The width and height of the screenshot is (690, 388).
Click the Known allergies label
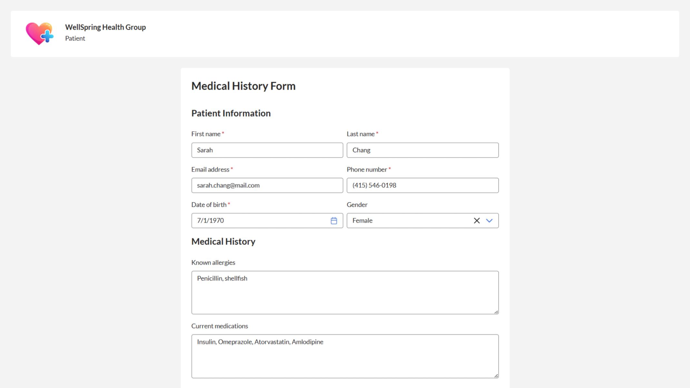click(x=213, y=263)
